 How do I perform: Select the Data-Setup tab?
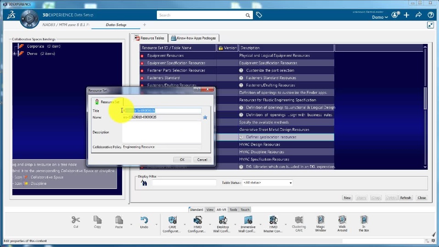click(116, 25)
